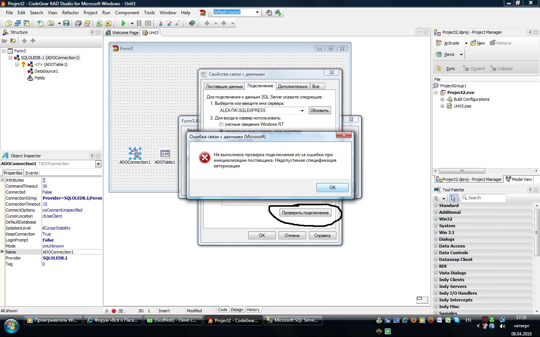This screenshot has width=540, height=337.
Task: Expand the Data Access palette category
Action: [436, 246]
